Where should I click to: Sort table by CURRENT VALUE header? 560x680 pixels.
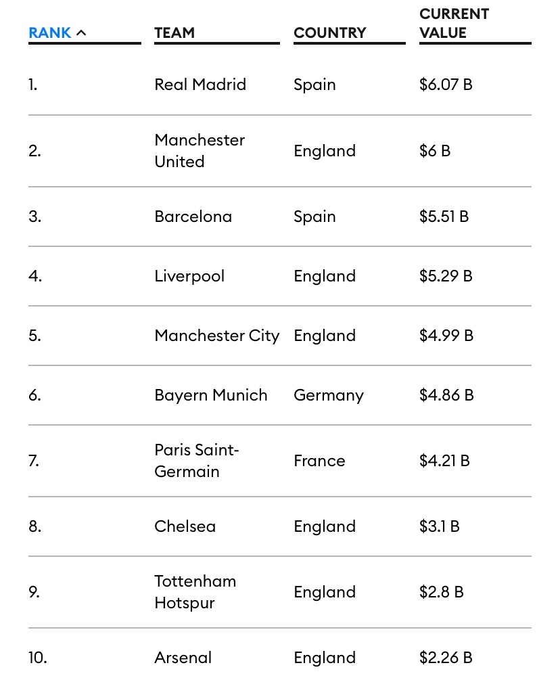[x=454, y=24]
